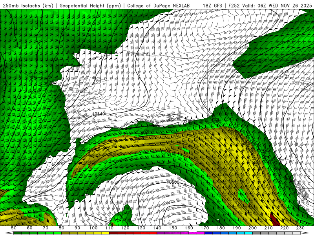Click the "F252" forecast hour text
The width and height of the screenshot is (314, 235).
[234, 5]
